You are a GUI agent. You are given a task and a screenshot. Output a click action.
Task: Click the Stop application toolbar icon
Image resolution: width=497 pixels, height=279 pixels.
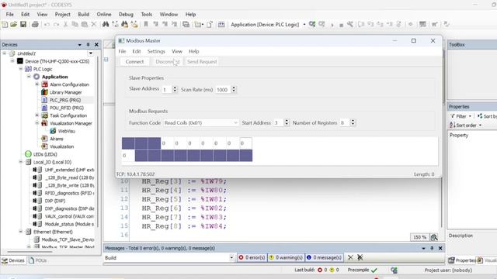341,25
